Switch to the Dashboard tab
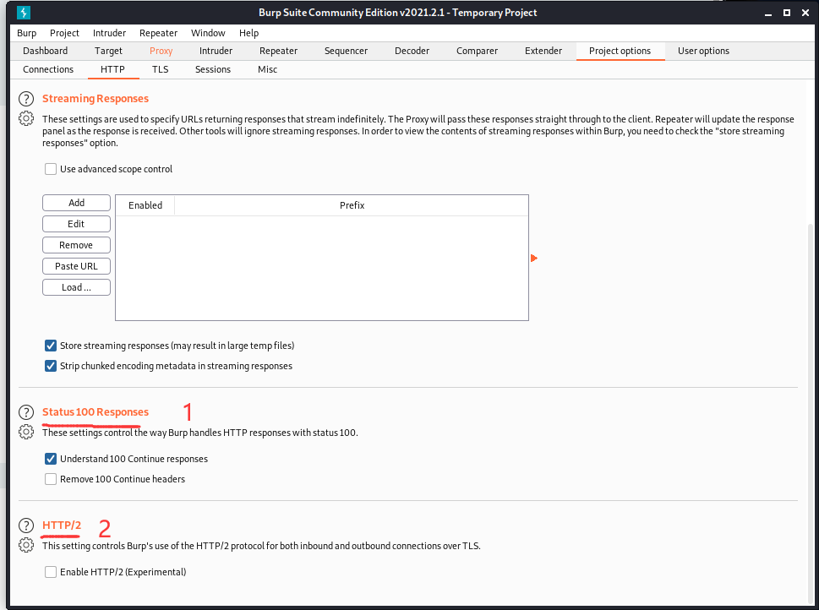819x610 pixels. pyautogui.click(x=45, y=51)
